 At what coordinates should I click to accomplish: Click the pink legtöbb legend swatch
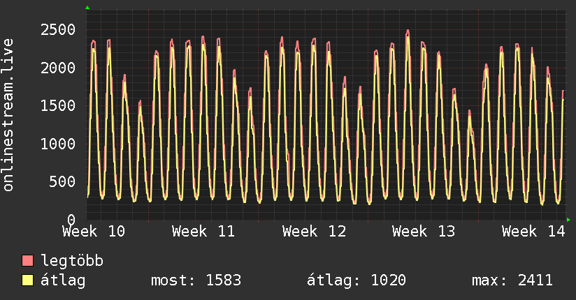[27, 260]
